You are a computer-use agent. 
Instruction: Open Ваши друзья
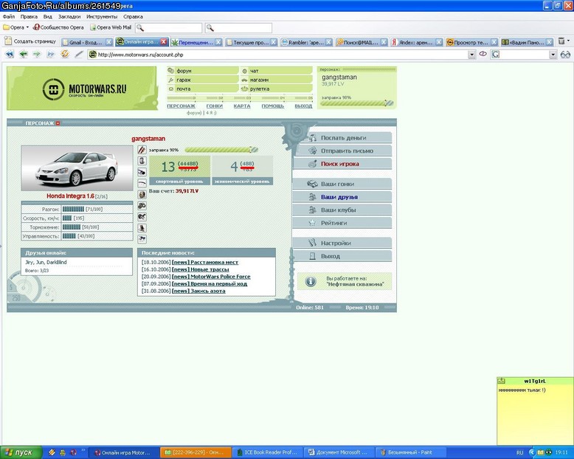tap(342, 197)
